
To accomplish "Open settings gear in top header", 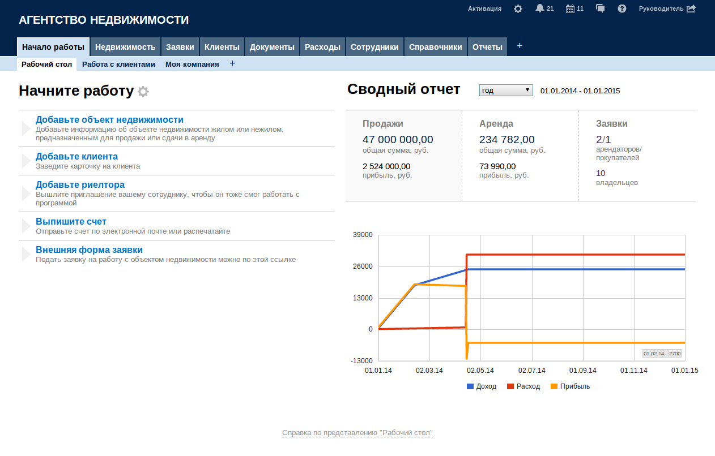I will pyautogui.click(x=518, y=8).
